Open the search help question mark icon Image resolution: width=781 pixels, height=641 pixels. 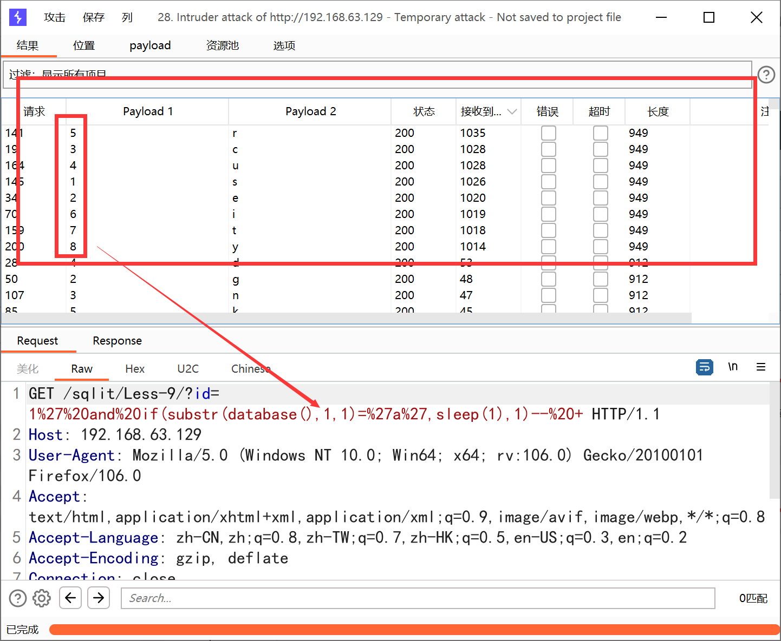click(18, 598)
